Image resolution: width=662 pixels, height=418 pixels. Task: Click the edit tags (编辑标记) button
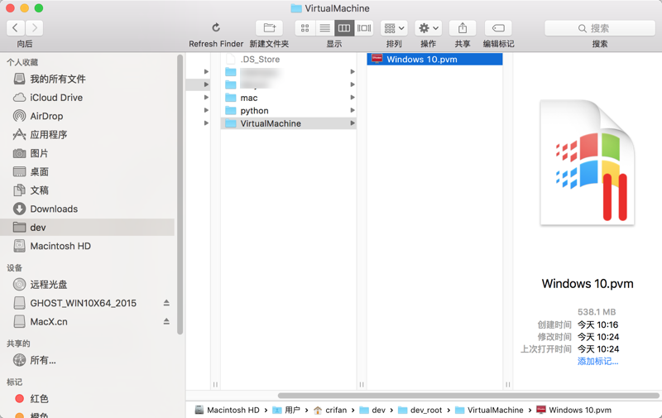pos(498,28)
